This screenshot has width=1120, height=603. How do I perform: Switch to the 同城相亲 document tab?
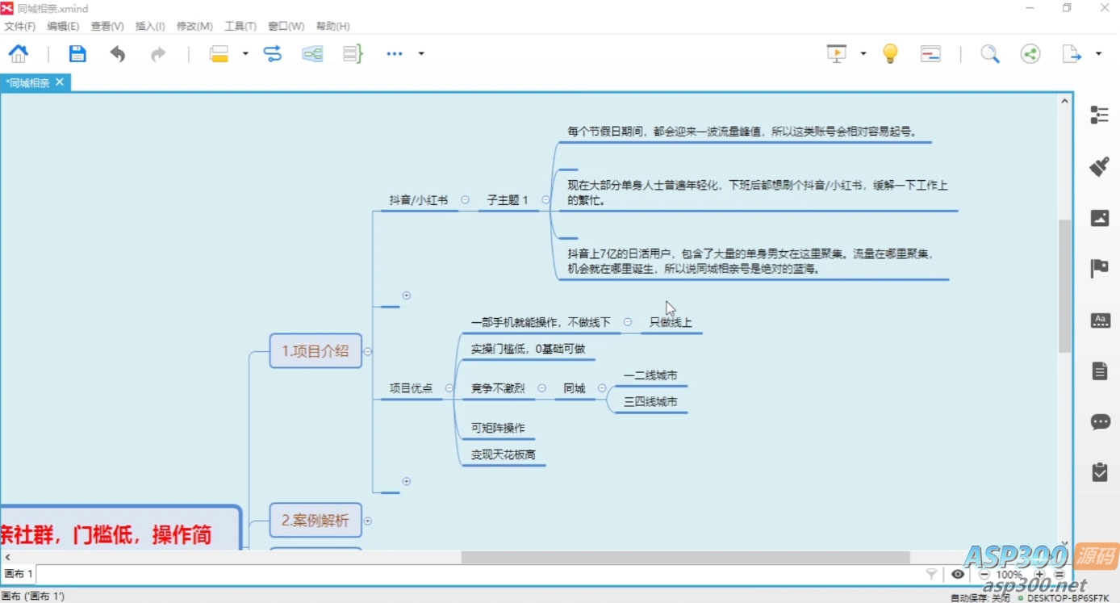pos(28,82)
